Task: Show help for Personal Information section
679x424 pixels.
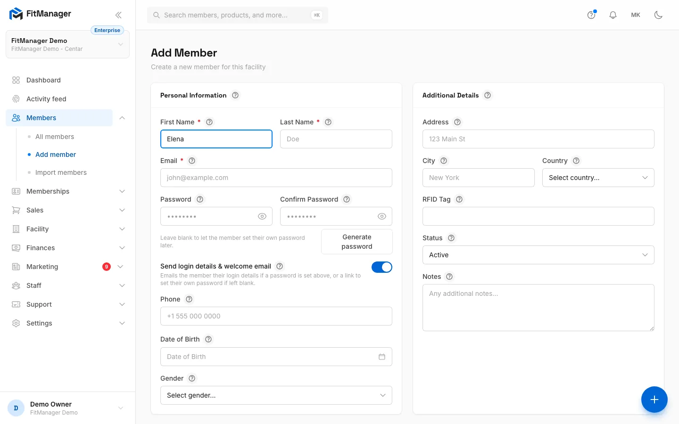Action: pyautogui.click(x=235, y=95)
